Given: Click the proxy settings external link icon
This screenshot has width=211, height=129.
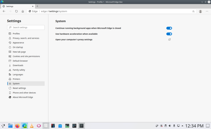Looking at the screenshot, I should 170,40.
